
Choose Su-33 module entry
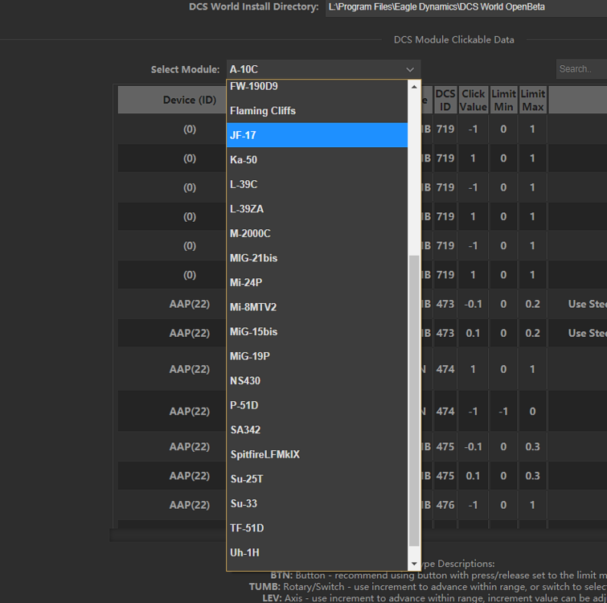[317, 503]
